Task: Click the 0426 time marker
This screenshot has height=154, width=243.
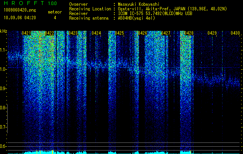Action: 143,33
